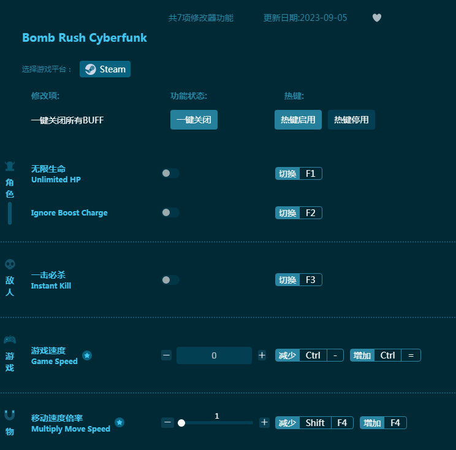Decrease Game Speed with minus button
456x450 pixels.
166,355
